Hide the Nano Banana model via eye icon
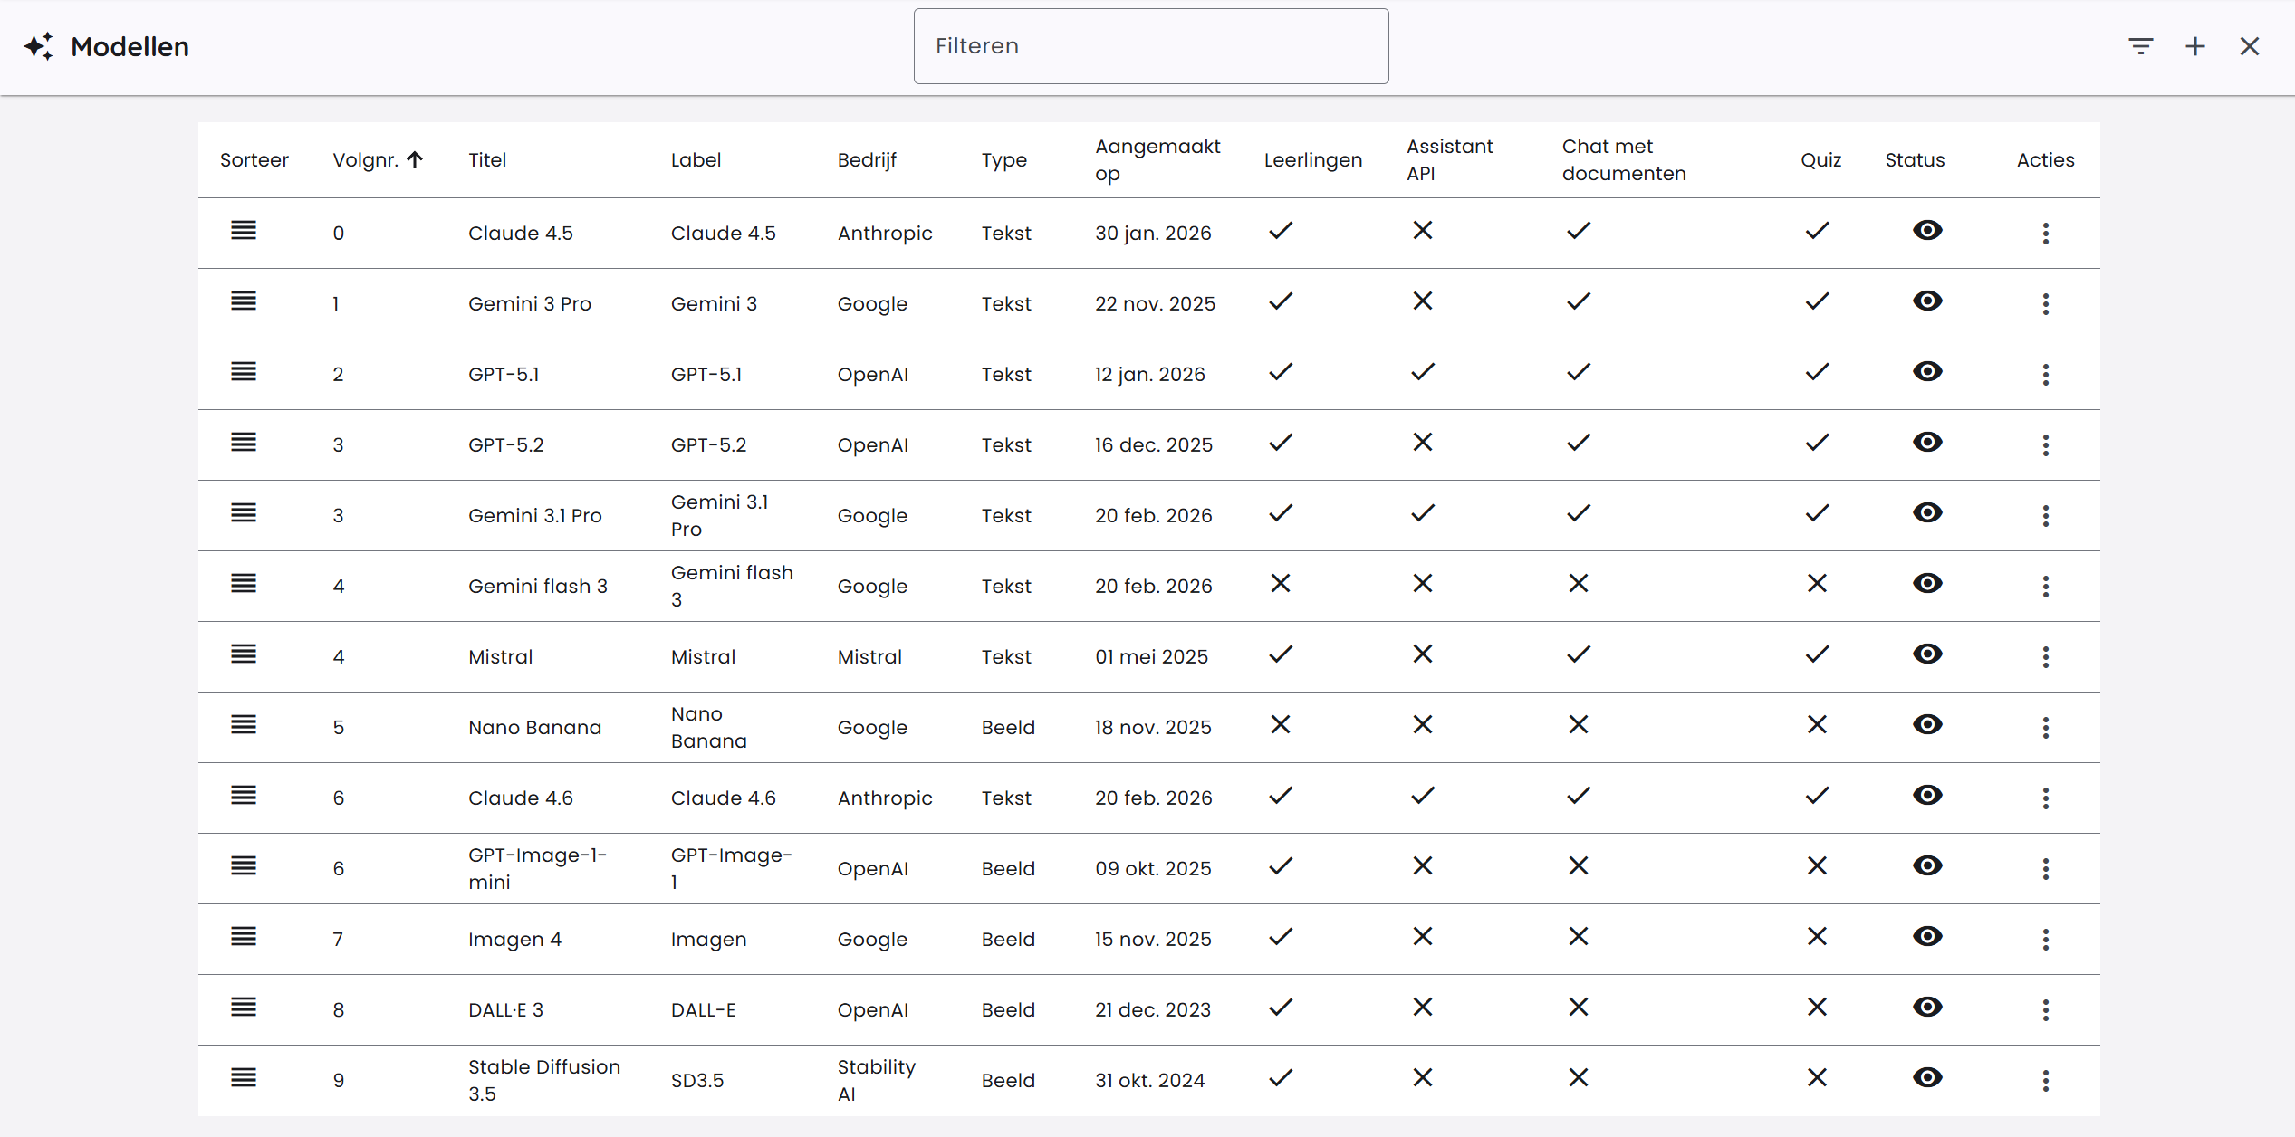This screenshot has height=1137, width=2295. [1926, 725]
